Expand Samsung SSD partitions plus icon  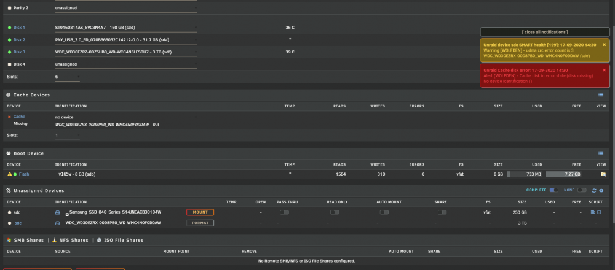click(x=67, y=214)
